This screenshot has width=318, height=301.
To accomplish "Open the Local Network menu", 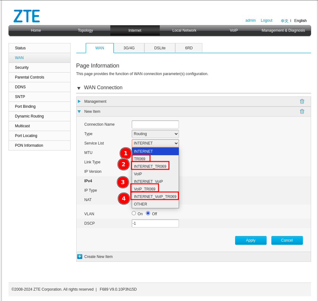I will tap(184, 30).
